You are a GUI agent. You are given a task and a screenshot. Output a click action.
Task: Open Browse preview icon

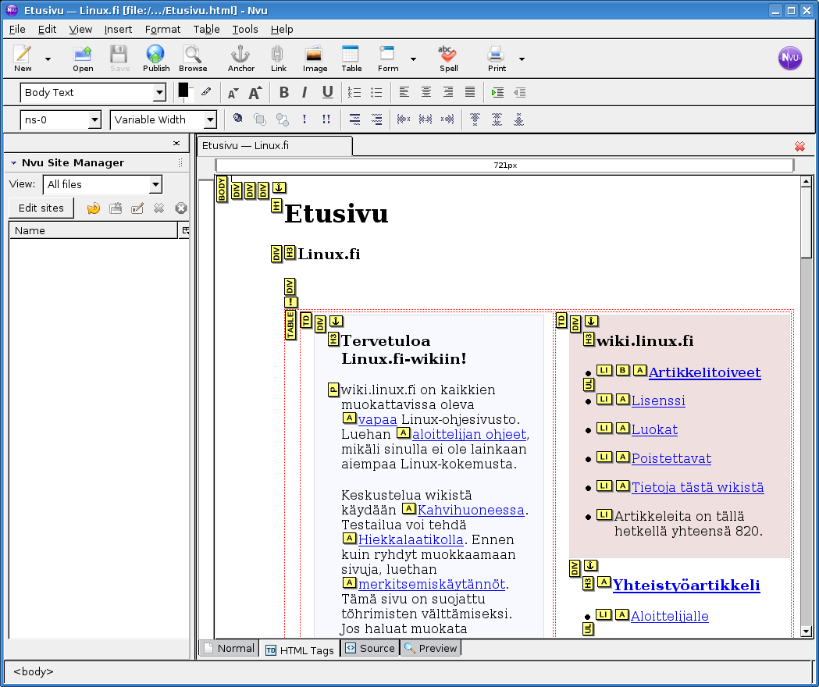(192, 59)
